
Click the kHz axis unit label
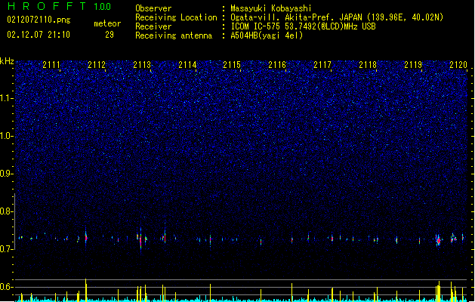[7, 61]
